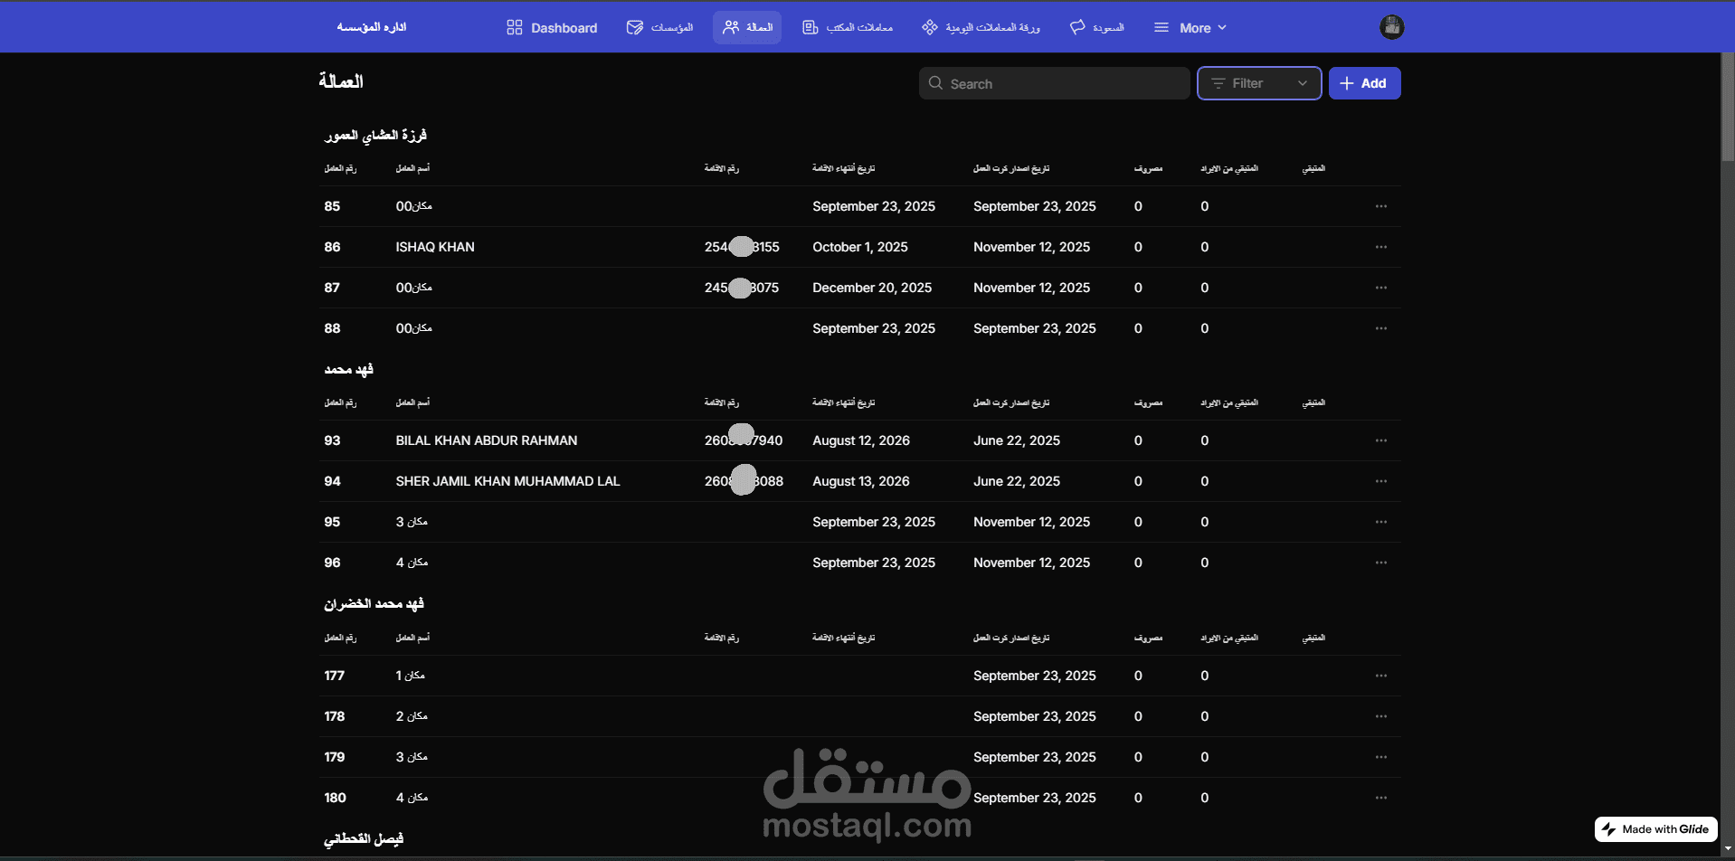Open the three-dot menu on row 178

click(x=1380, y=716)
